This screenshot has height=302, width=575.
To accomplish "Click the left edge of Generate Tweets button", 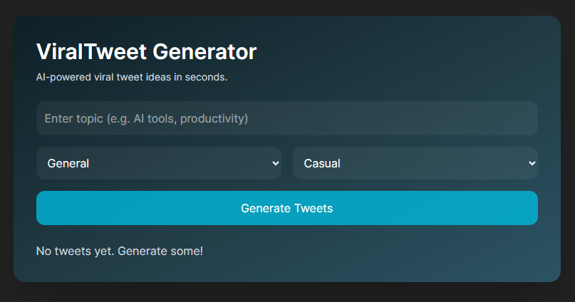I will pyautogui.click(x=44, y=208).
